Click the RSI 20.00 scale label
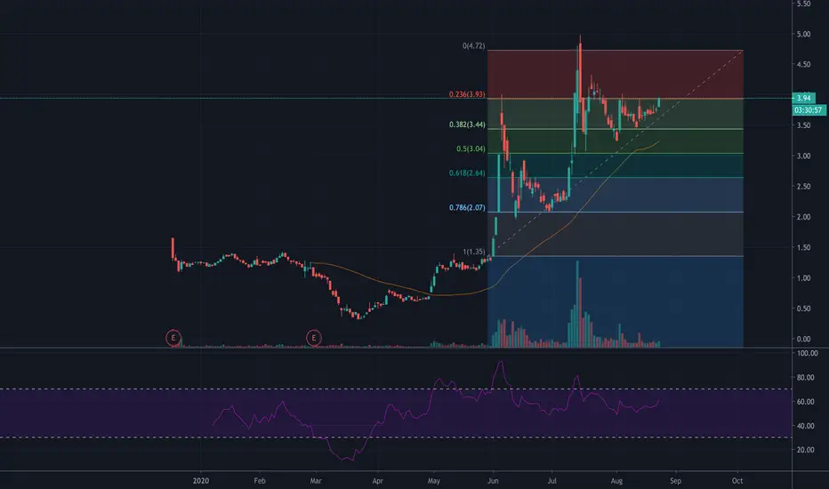Image resolution: width=829 pixels, height=489 pixels. point(806,450)
